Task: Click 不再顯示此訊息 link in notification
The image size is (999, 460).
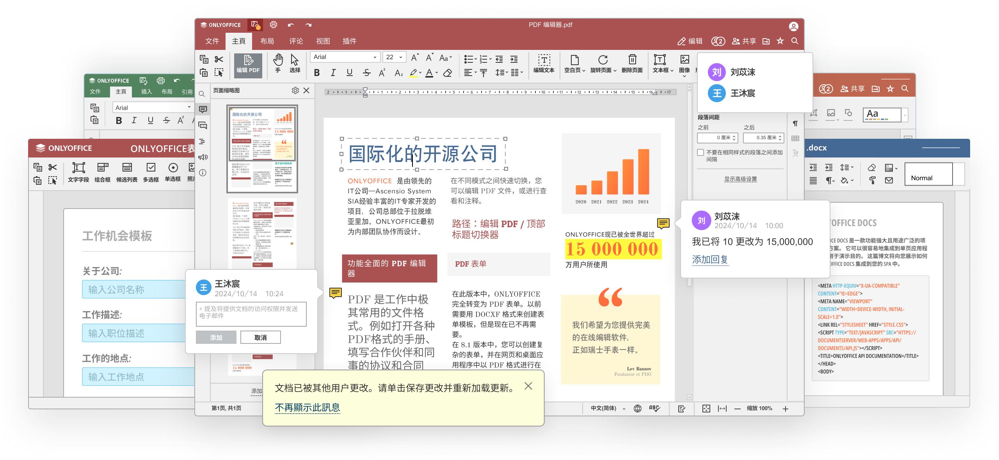Action: (307, 408)
